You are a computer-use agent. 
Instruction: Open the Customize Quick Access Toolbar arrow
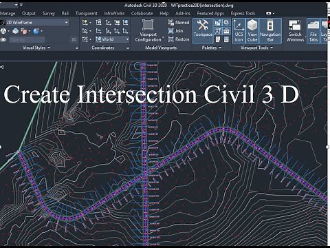21,5
